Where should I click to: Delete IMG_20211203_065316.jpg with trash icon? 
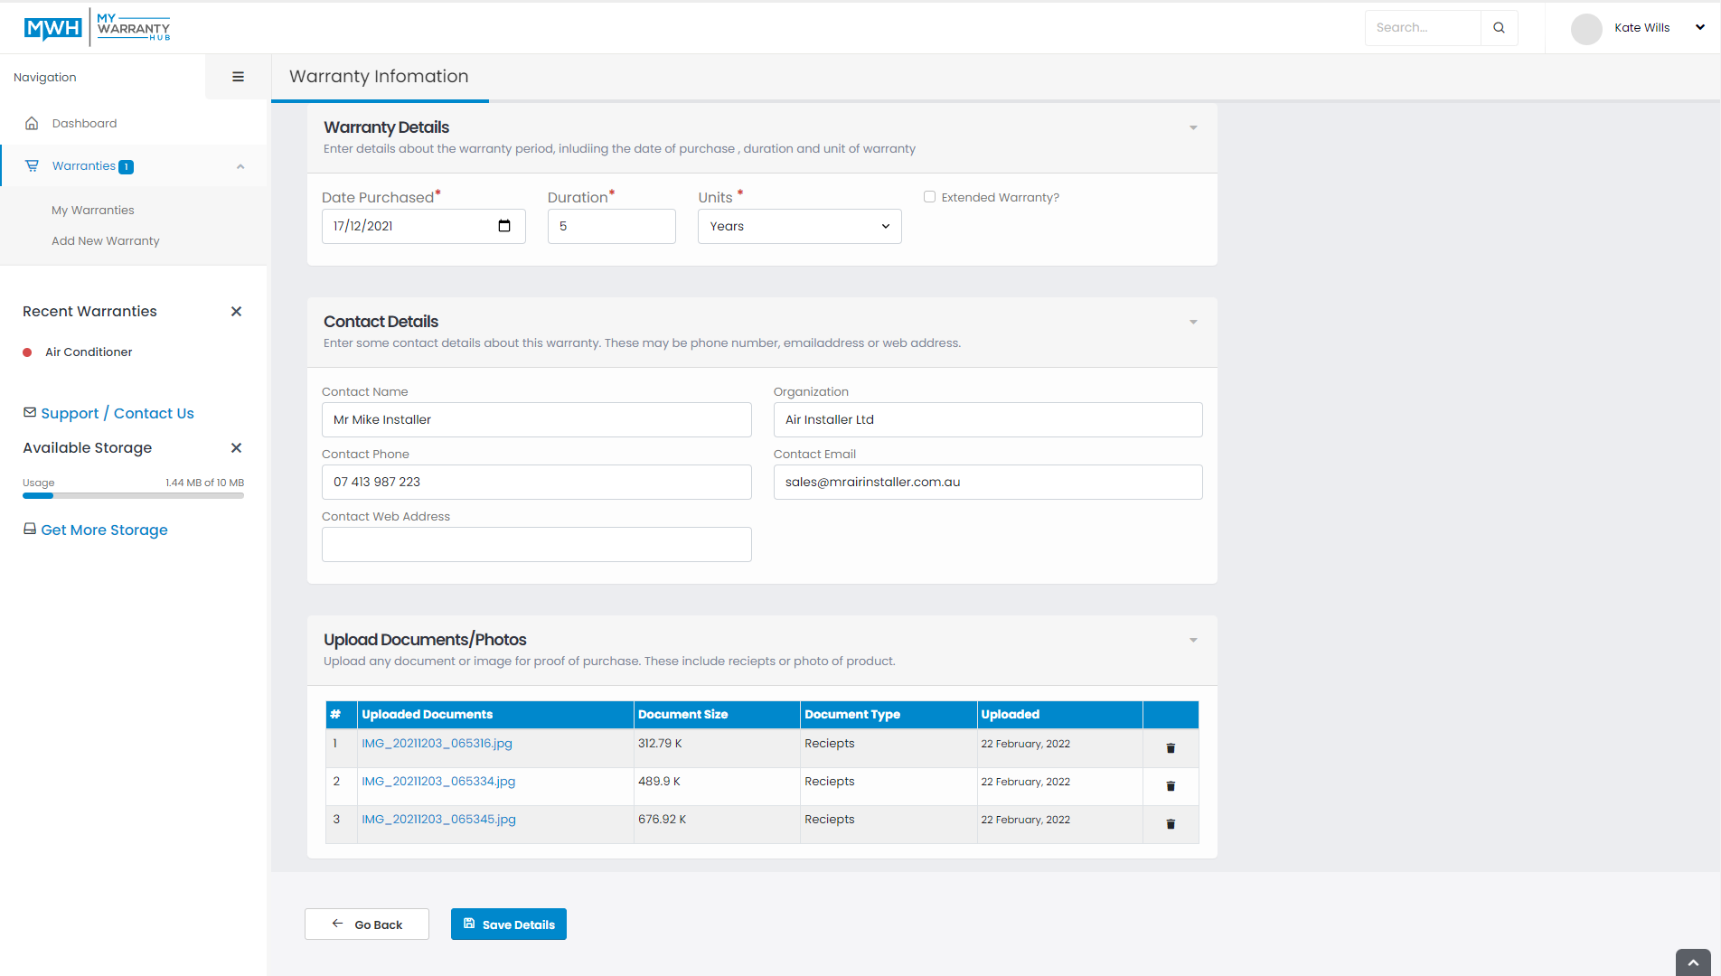1171,748
